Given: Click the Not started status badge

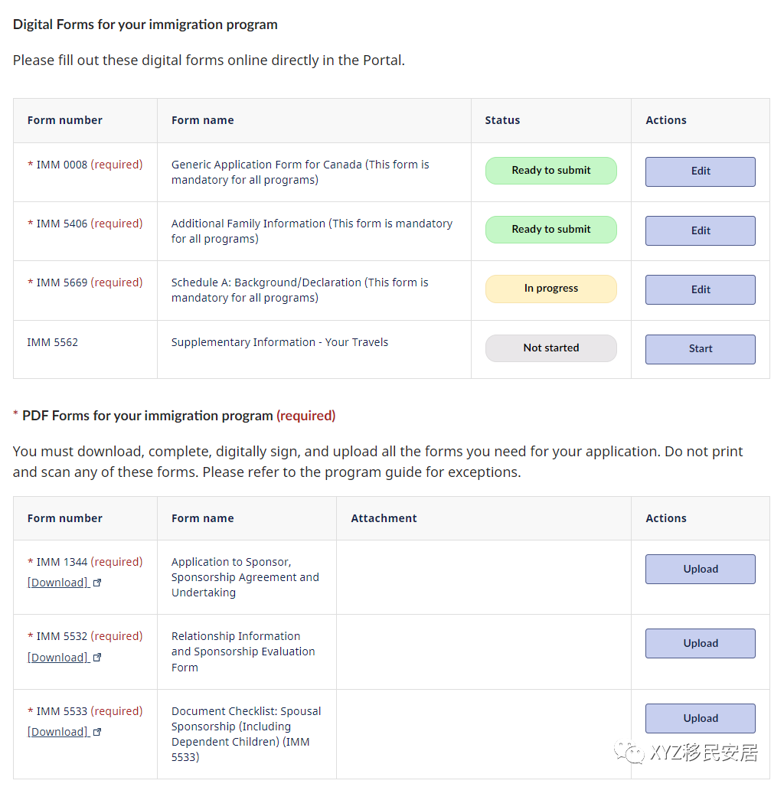Looking at the screenshot, I should click(x=550, y=348).
